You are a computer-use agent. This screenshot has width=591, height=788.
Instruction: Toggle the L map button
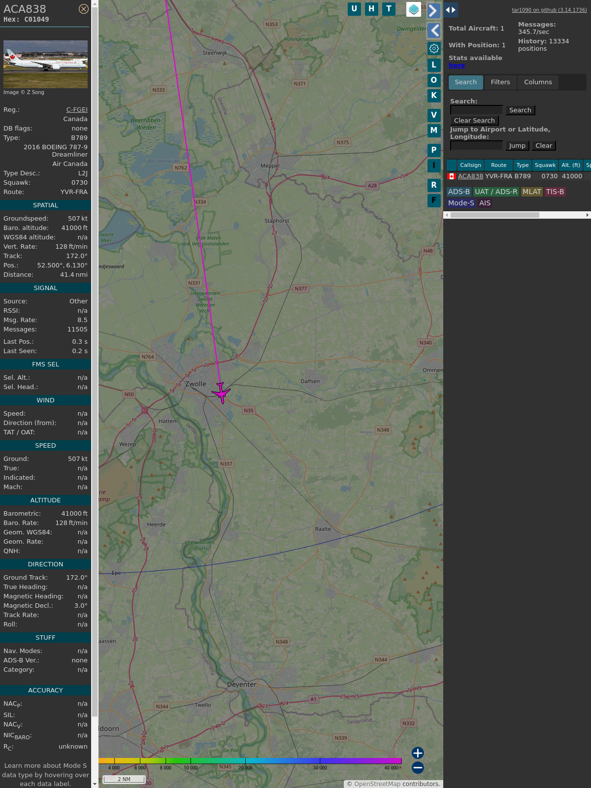tap(434, 65)
